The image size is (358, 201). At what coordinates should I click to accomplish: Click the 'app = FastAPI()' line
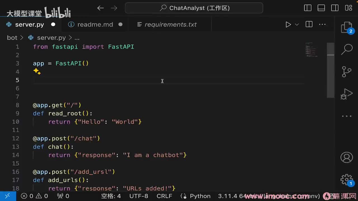pyautogui.click(x=61, y=63)
